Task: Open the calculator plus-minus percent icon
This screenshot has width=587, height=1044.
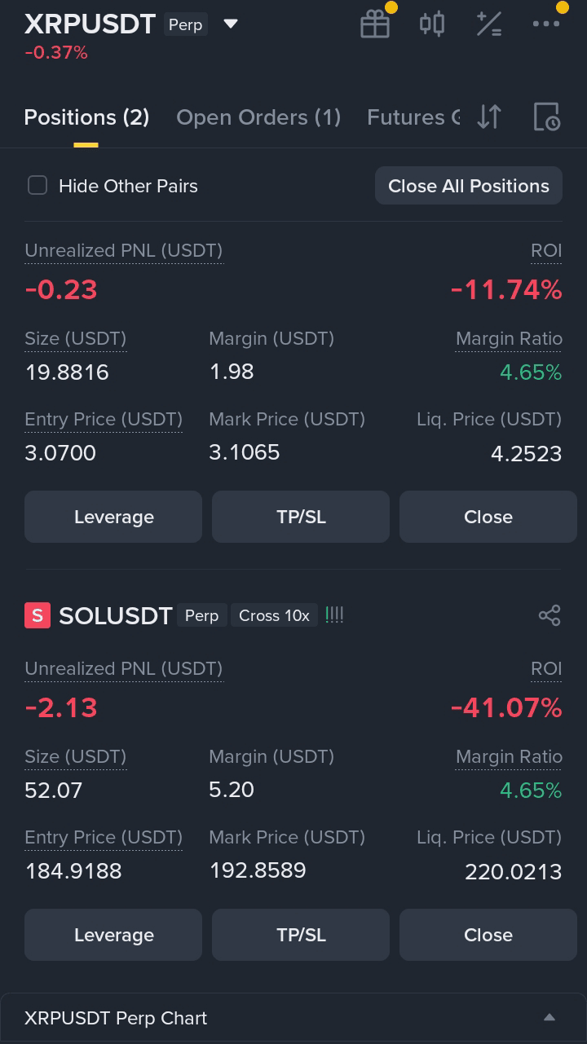Action: pyautogui.click(x=489, y=24)
